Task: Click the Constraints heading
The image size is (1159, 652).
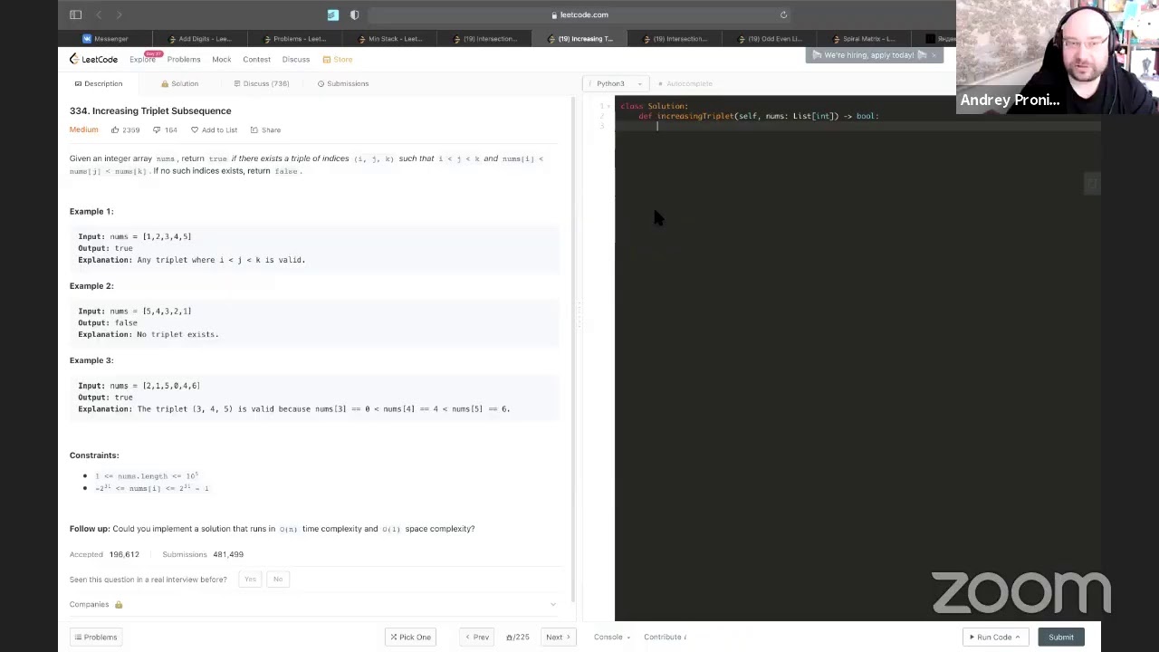Action: (x=94, y=455)
